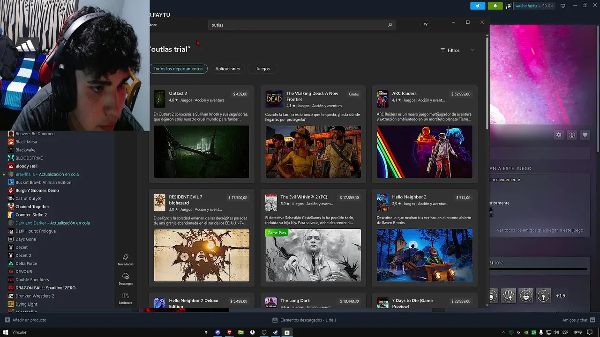Click the Microsoft Store search field
This screenshot has height=337, width=600.
tap(301, 25)
